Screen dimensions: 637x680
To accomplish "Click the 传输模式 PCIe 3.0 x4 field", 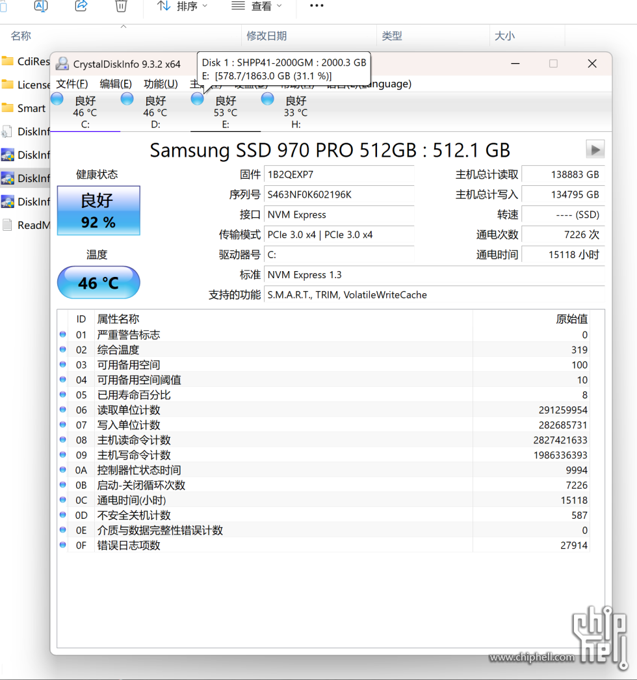I will pyautogui.click(x=339, y=235).
